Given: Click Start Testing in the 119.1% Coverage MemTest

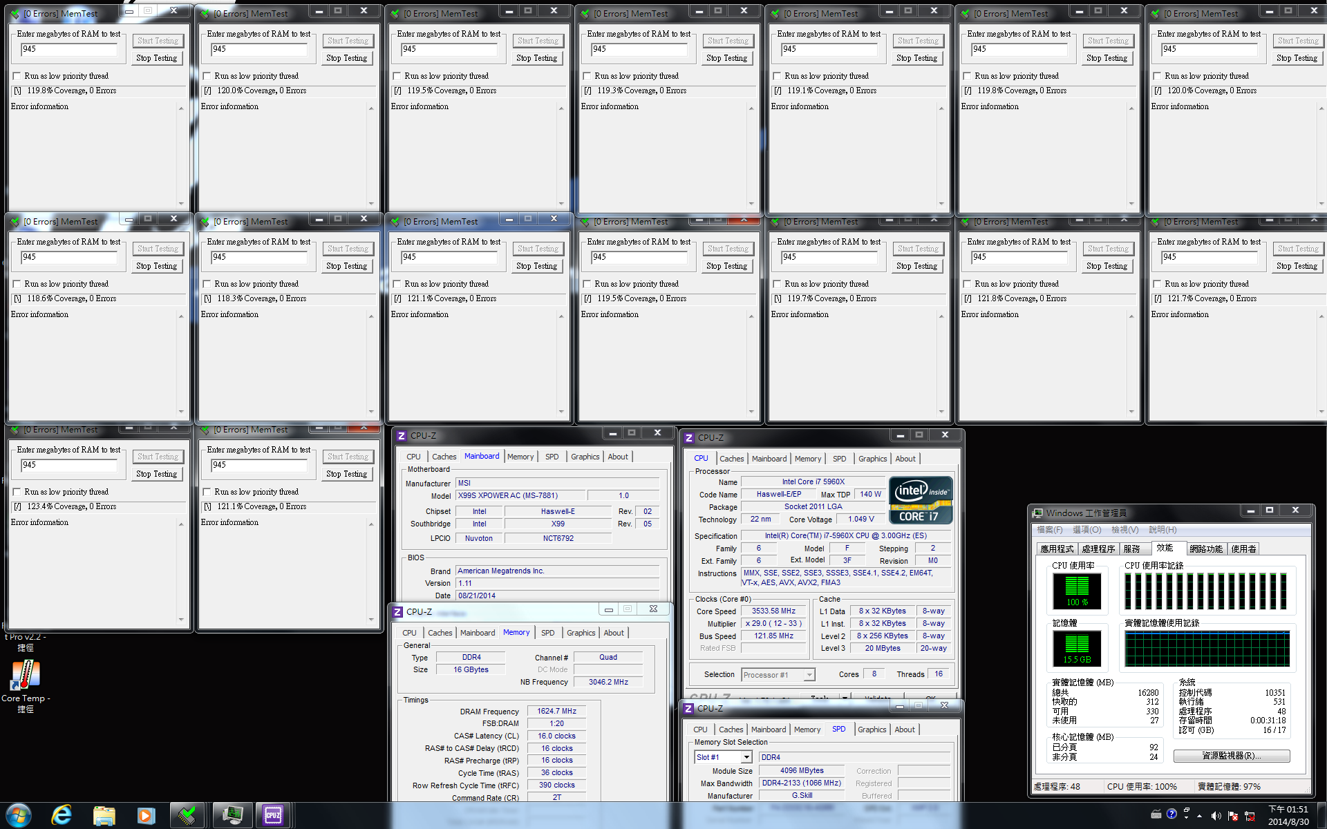Looking at the screenshot, I should [917, 41].
